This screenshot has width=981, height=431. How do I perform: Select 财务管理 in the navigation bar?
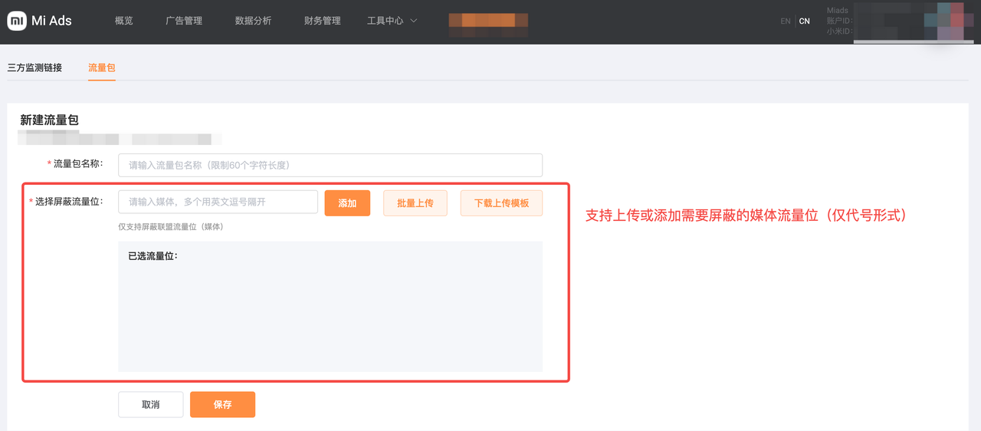coord(322,21)
